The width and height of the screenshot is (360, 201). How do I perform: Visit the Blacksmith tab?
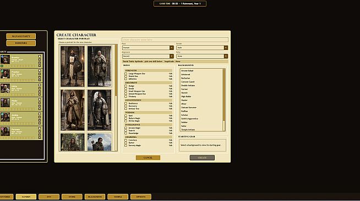pyautogui.click(x=95, y=197)
